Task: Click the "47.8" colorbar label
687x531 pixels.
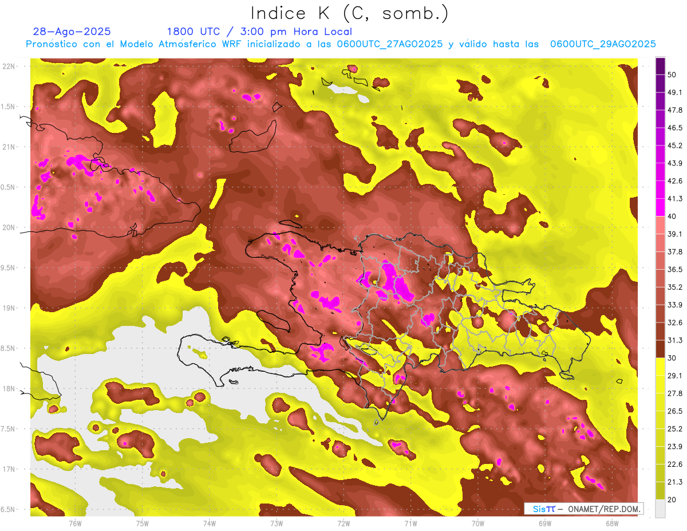Action: pos(674,110)
